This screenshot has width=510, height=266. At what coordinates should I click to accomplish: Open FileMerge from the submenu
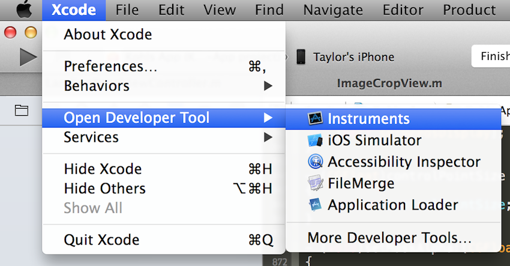(393, 183)
